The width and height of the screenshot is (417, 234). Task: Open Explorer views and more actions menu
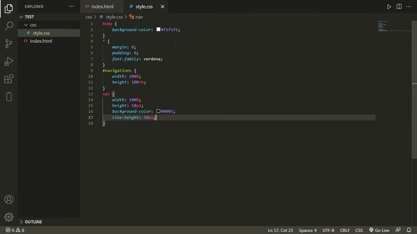click(72, 6)
